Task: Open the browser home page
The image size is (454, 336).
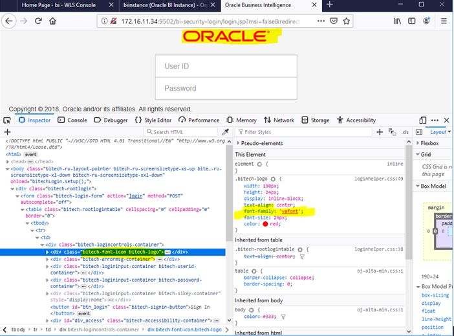Action: (x=52, y=21)
